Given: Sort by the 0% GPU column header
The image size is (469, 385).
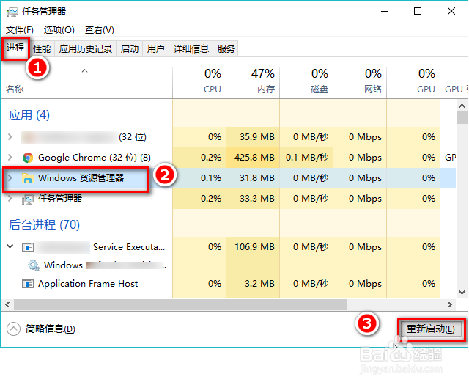Looking at the screenshot, I should coord(413,82).
